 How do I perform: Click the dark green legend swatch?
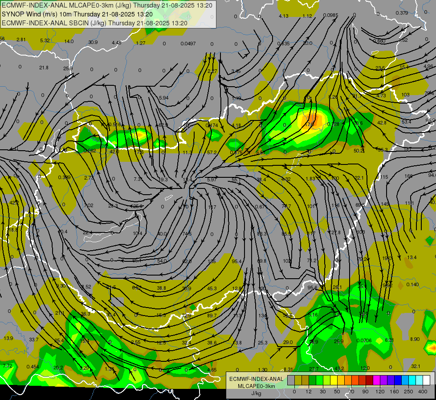pyautogui.click(x=313, y=380)
